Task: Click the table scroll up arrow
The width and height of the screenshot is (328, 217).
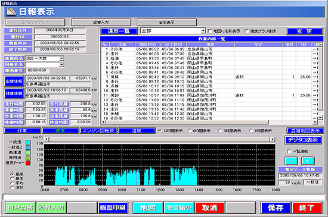Action: tap(320, 45)
